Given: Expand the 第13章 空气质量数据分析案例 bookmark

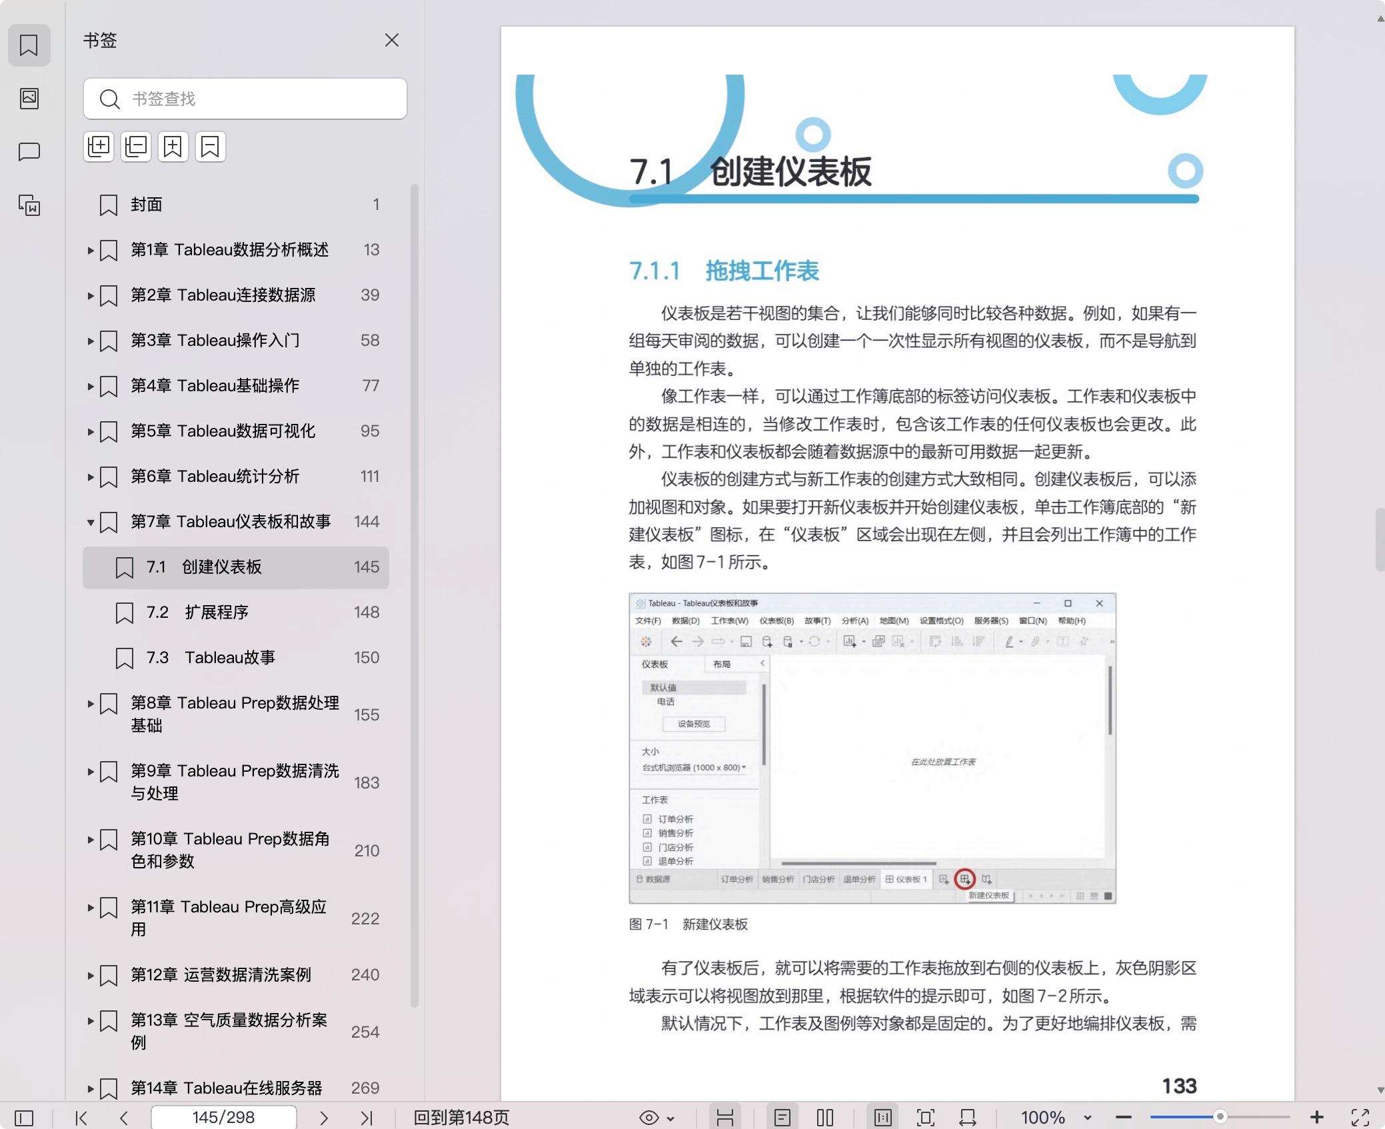Looking at the screenshot, I should point(90,1021).
